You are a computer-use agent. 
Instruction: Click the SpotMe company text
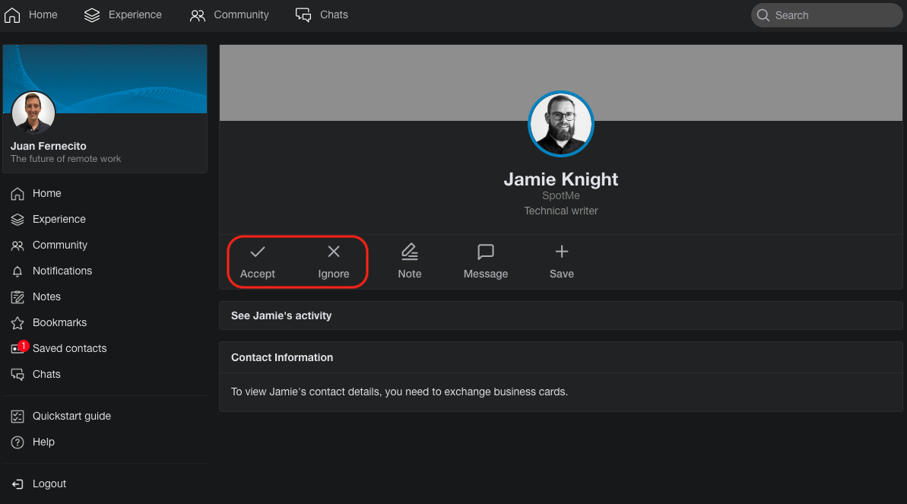pos(561,195)
